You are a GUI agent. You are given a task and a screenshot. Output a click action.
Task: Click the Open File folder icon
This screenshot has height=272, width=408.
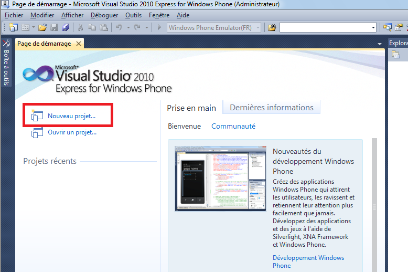point(42,27)
